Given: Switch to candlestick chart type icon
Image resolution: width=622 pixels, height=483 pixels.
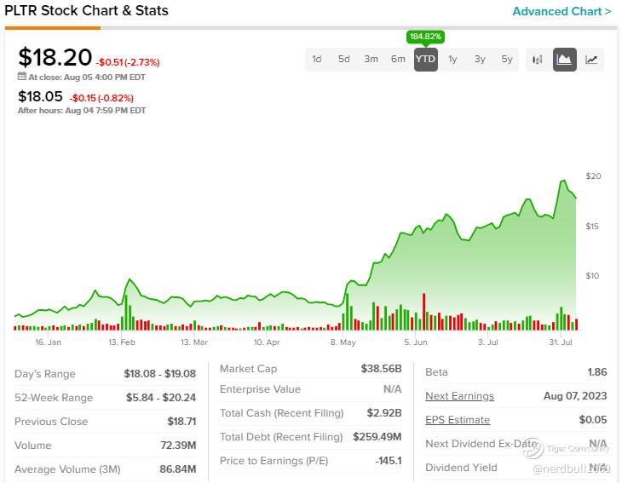Looking at the screenshot, I should [x=538, y=60].
